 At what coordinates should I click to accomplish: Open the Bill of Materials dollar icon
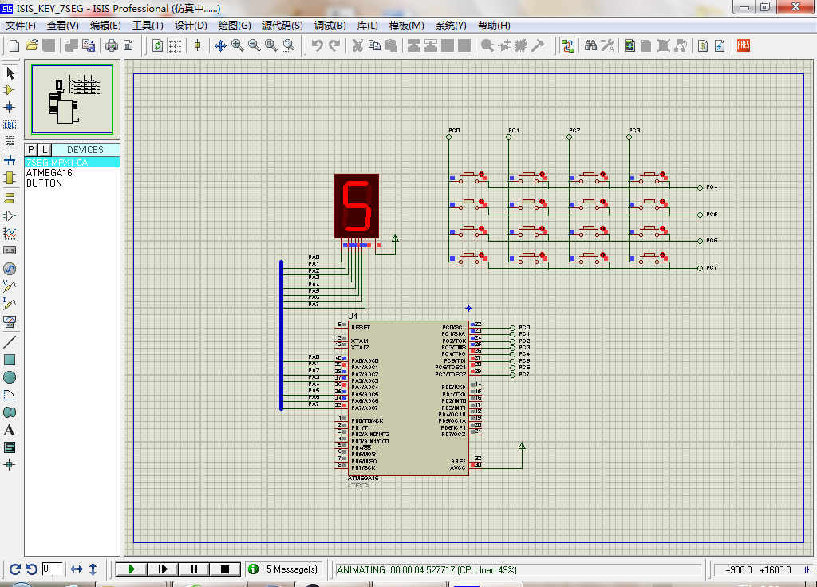pyautogui.click(x=702, y=45)
